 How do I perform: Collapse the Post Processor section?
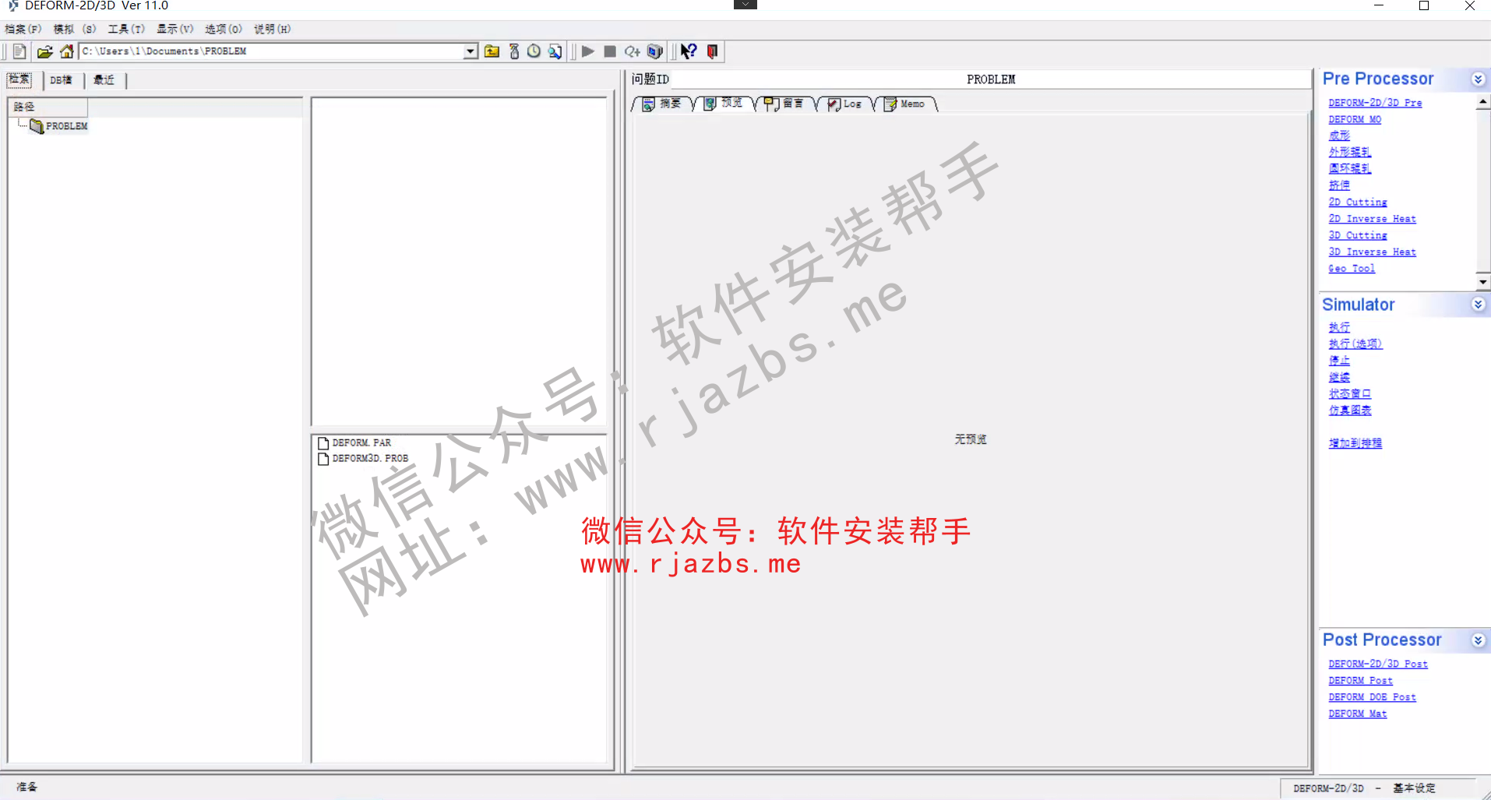pyautogui.click(x=1478, y=640)
